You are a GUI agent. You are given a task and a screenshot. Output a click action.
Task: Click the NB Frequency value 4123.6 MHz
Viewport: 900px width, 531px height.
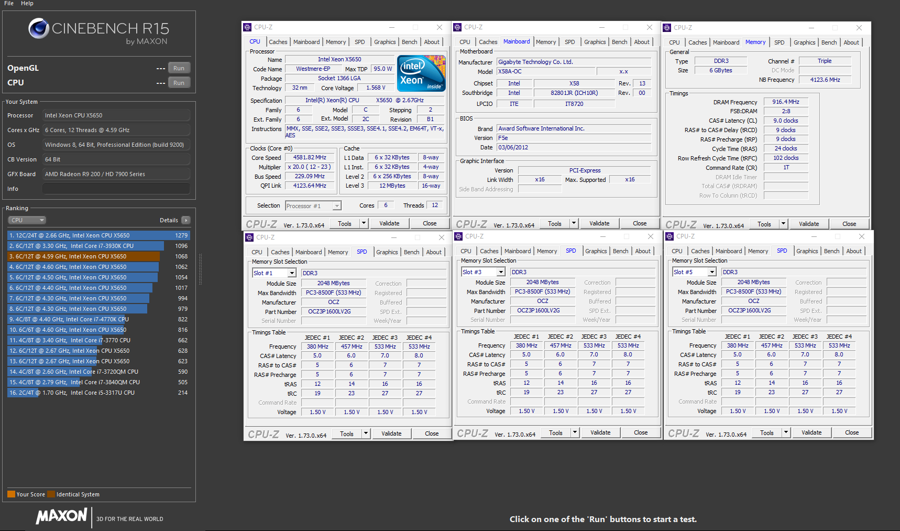[825, 80]
